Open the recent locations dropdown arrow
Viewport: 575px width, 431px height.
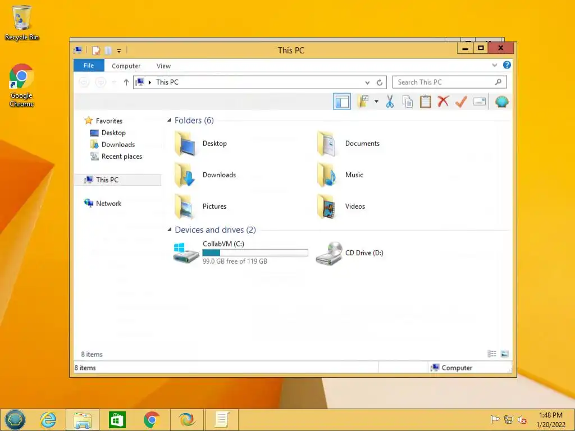pyautogui.click(x=114, y=82)
